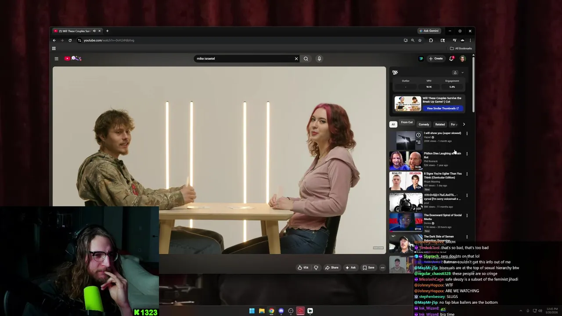Bookmark this page with star icon
The width and height of the screenshot is (562, 316).
click(420, 40)
